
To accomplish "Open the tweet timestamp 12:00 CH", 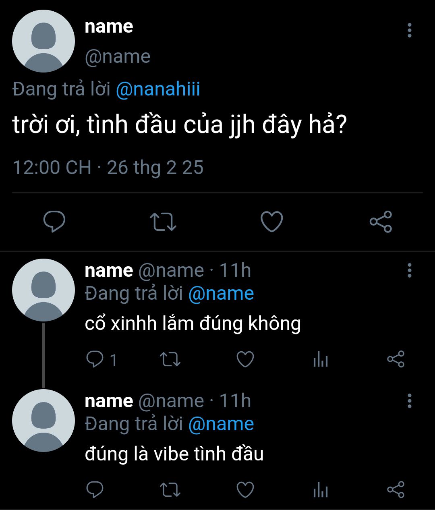I will pos(52,168).
